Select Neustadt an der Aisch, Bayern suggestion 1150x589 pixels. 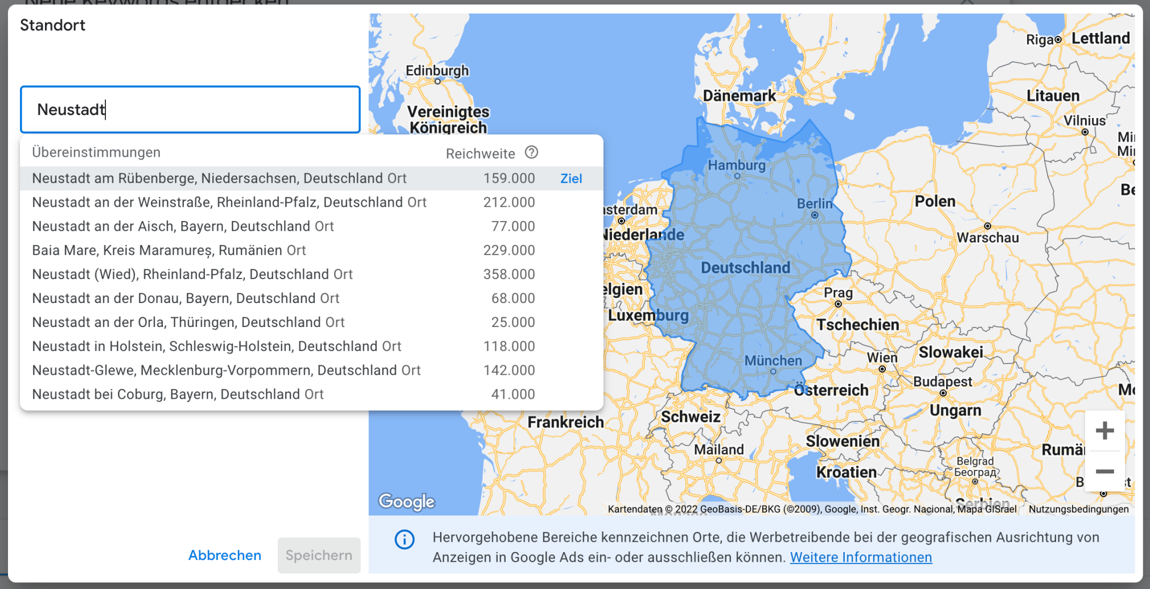311,226
